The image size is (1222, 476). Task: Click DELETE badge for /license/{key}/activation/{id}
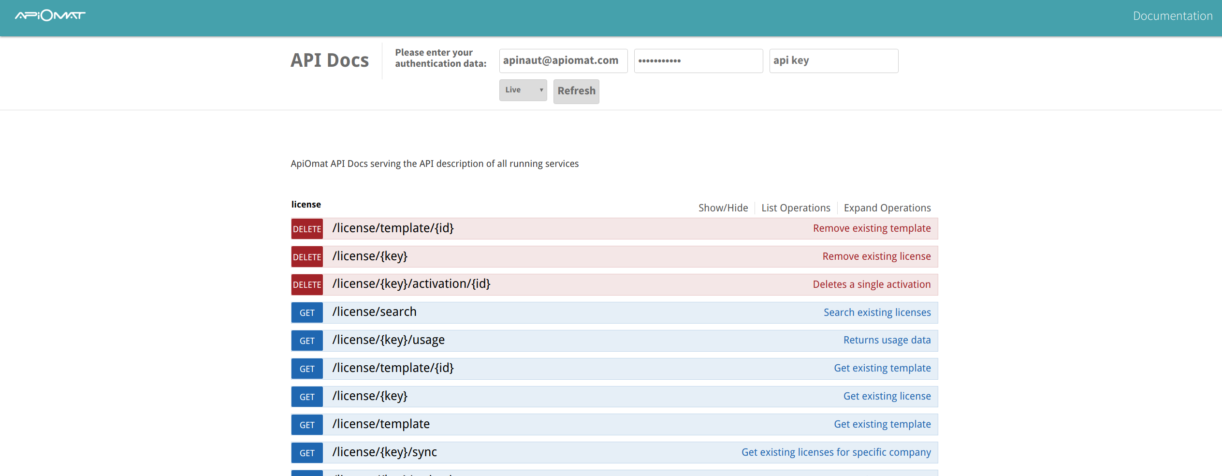tap(307, 285)
